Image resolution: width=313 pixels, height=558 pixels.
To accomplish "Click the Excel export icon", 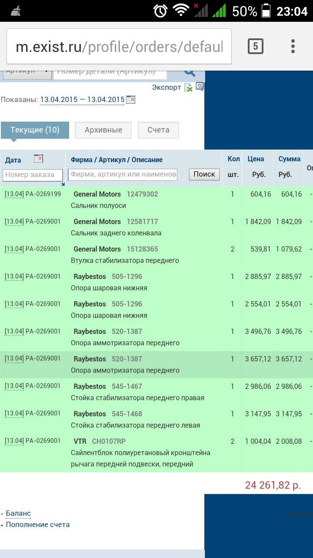I will pyautogui.click(x=188, y=88).
